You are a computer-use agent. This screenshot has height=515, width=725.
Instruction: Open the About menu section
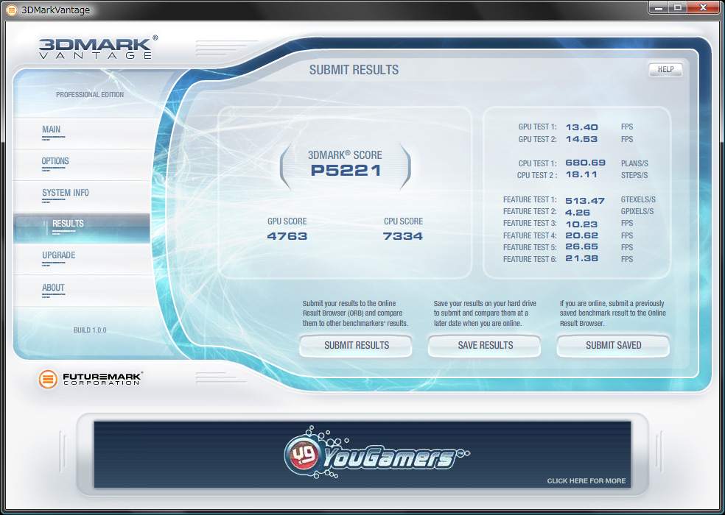(x=81, y=291)
